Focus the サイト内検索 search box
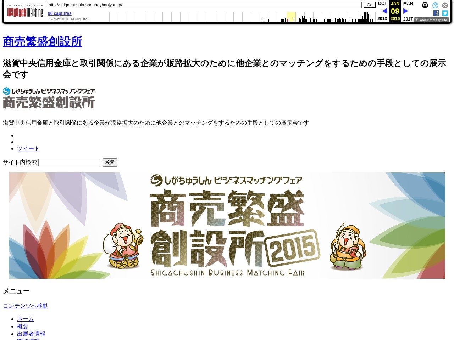 70,162
